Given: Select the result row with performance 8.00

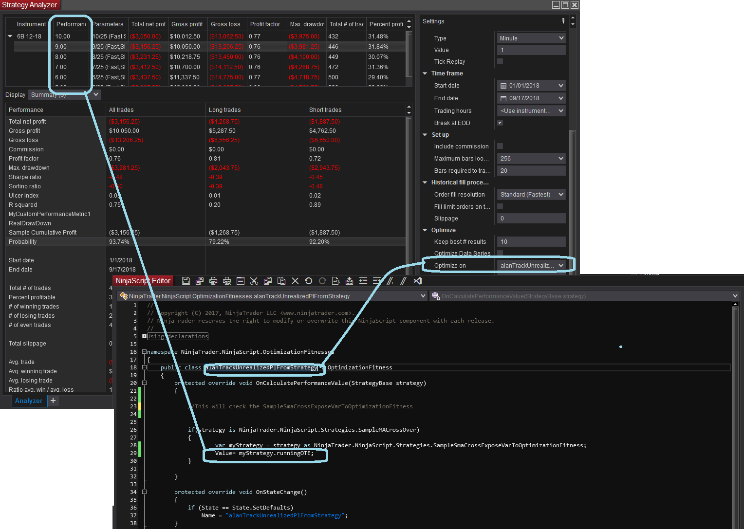Looking at the screenshot, I should coord(209,57).
